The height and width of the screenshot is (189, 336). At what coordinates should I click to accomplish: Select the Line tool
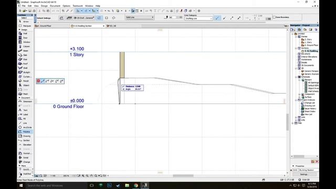(25, 123)
